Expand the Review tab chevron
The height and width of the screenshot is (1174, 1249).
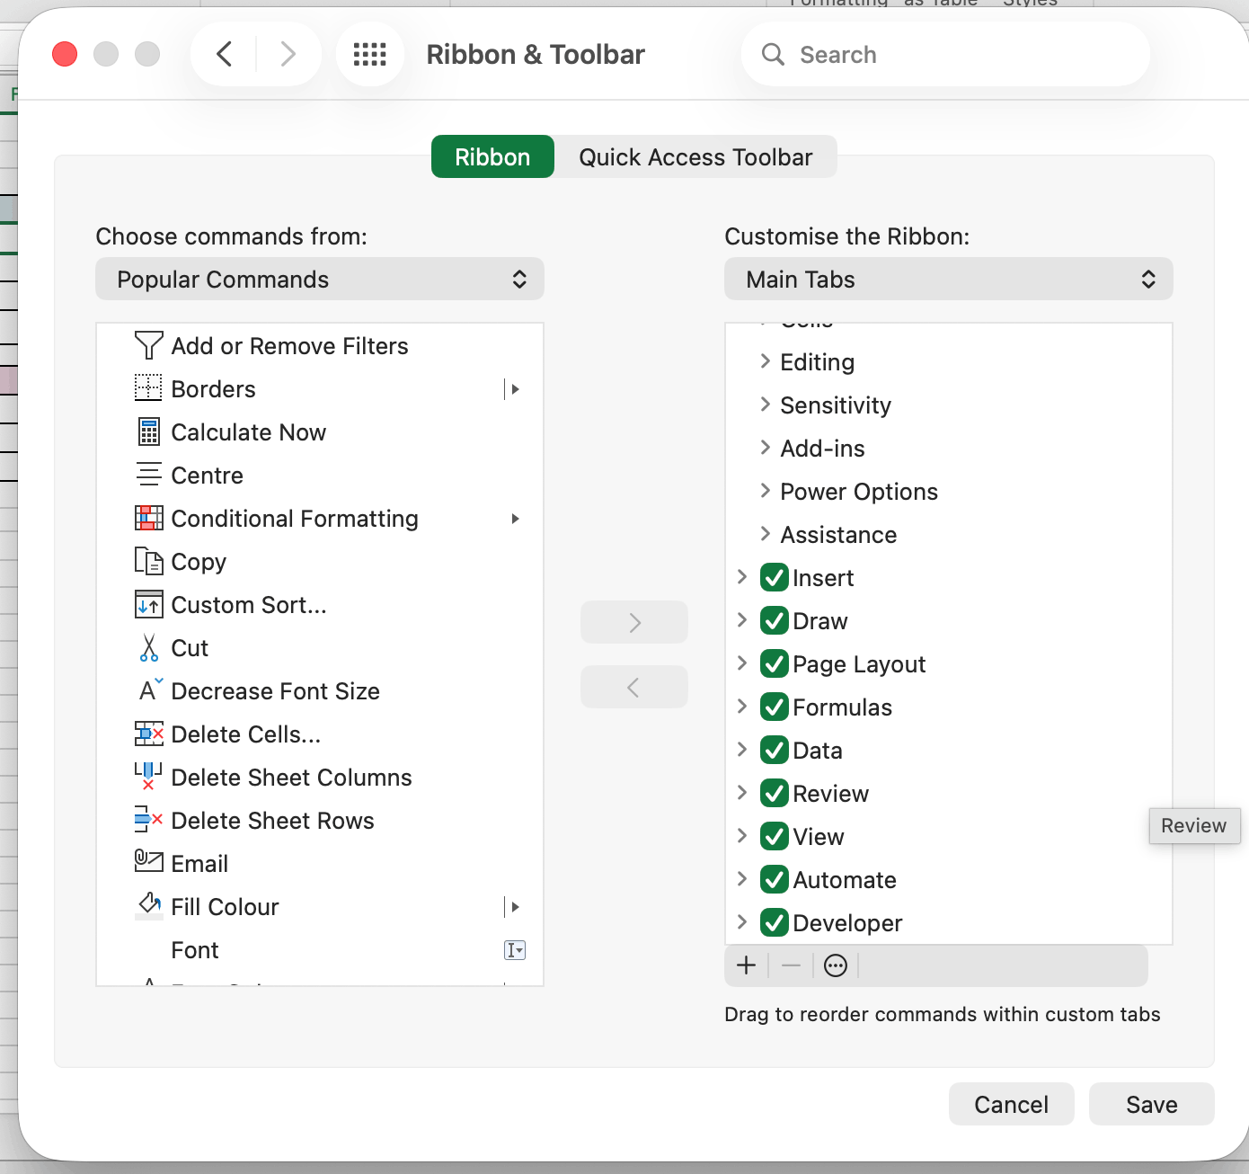coord(742,792)
